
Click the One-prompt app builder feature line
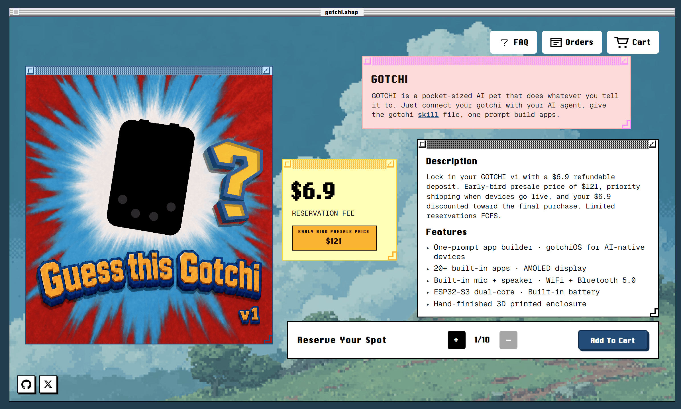tap(539, 252)
